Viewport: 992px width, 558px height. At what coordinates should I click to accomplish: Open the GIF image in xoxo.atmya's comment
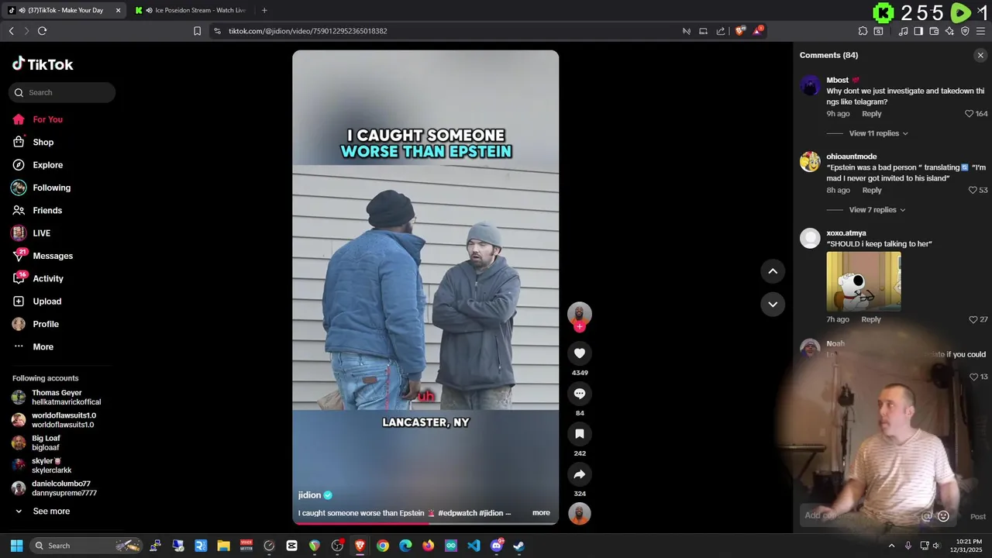coord(863,281)
